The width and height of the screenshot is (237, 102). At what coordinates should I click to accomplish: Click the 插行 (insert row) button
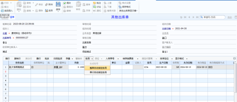pos(7,58)
